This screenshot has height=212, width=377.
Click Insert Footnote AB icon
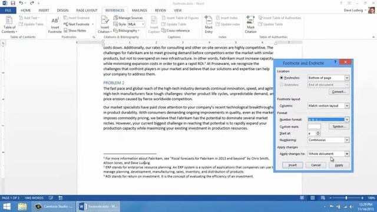(x=55, y=25)
